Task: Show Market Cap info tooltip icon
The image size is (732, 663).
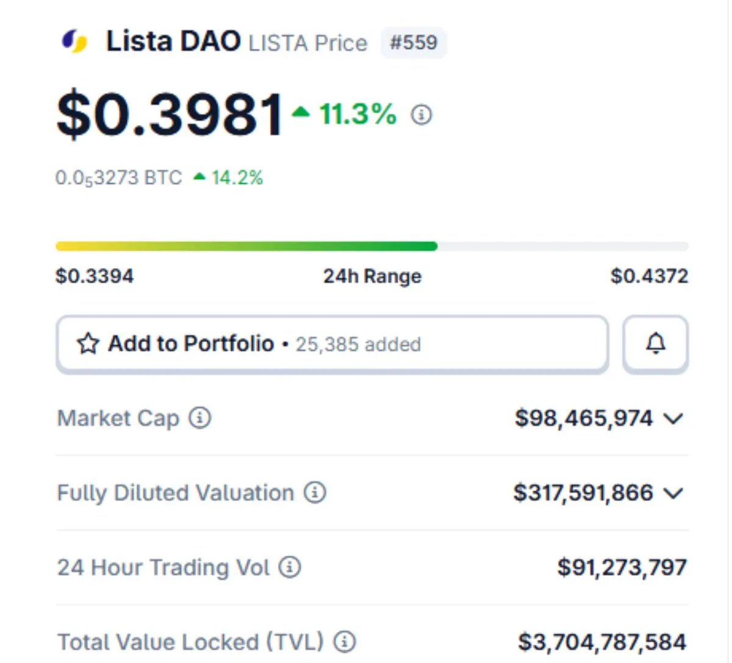Action: [200, 418]
